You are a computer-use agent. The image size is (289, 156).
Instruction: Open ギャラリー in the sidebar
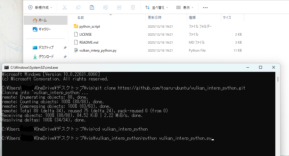pos(44,29)
